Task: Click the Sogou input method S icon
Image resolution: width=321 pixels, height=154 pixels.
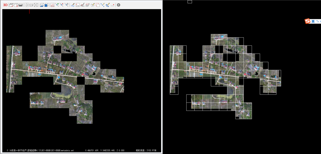Action: (x=308, y=21)
